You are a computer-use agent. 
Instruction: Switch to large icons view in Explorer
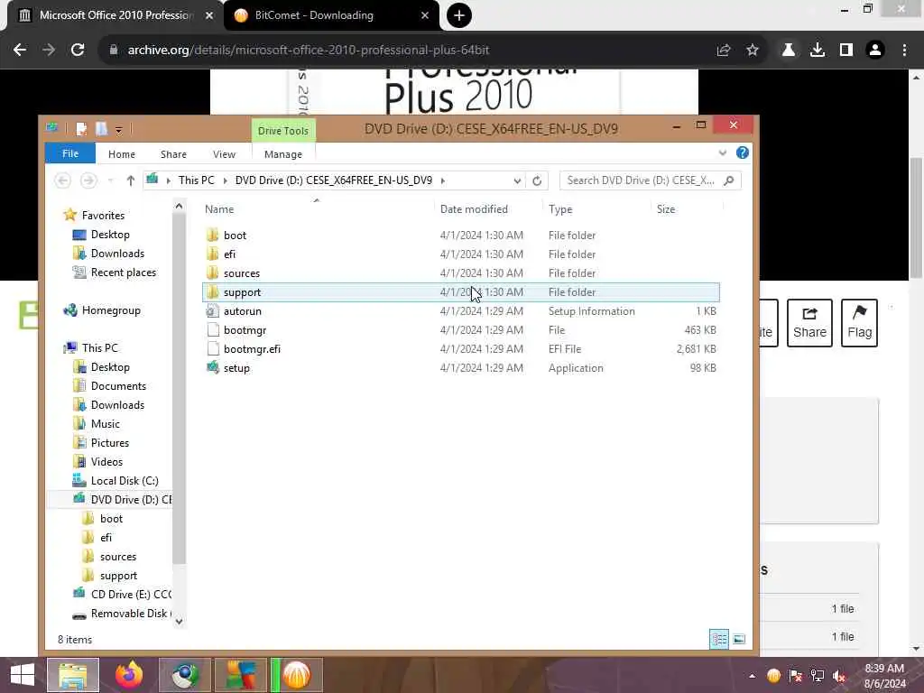click(x=739, y=640)
